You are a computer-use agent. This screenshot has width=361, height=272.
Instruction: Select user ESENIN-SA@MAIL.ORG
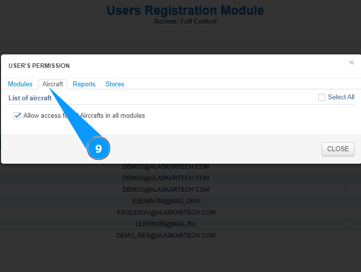[x=166, y=201]
